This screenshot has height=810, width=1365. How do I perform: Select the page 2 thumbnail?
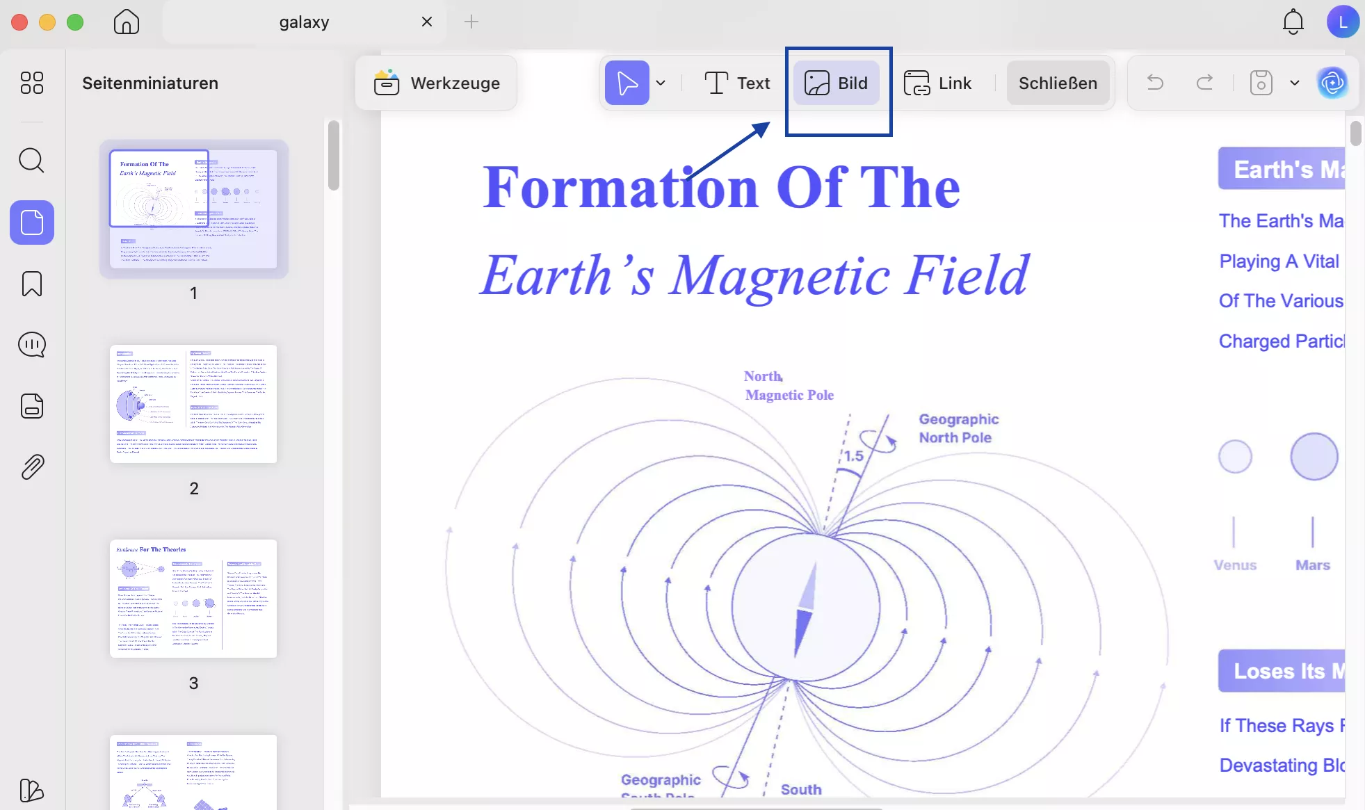click(193, 403)
